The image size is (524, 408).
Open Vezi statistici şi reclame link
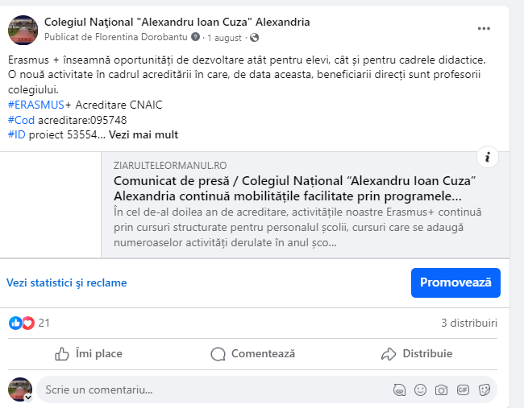point(66,282)
